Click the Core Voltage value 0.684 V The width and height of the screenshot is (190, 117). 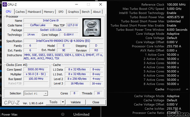69,34
